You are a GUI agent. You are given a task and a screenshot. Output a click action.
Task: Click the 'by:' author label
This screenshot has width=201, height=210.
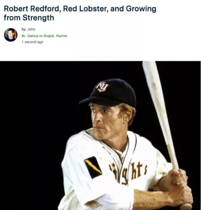pos(24,29)
